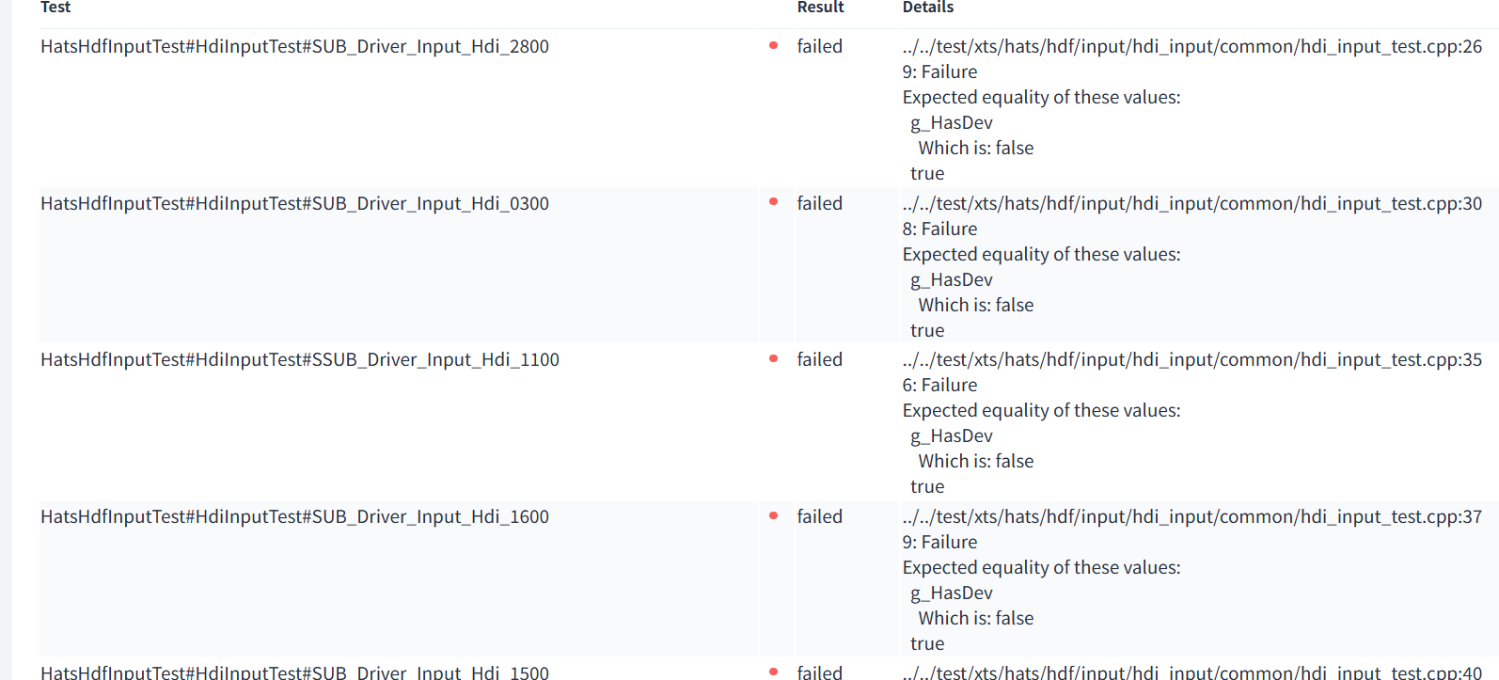Click g_HasDev in Hdi_1600 details
Viewport: 1499px width, 680px height.
click(x=952, y=593)
